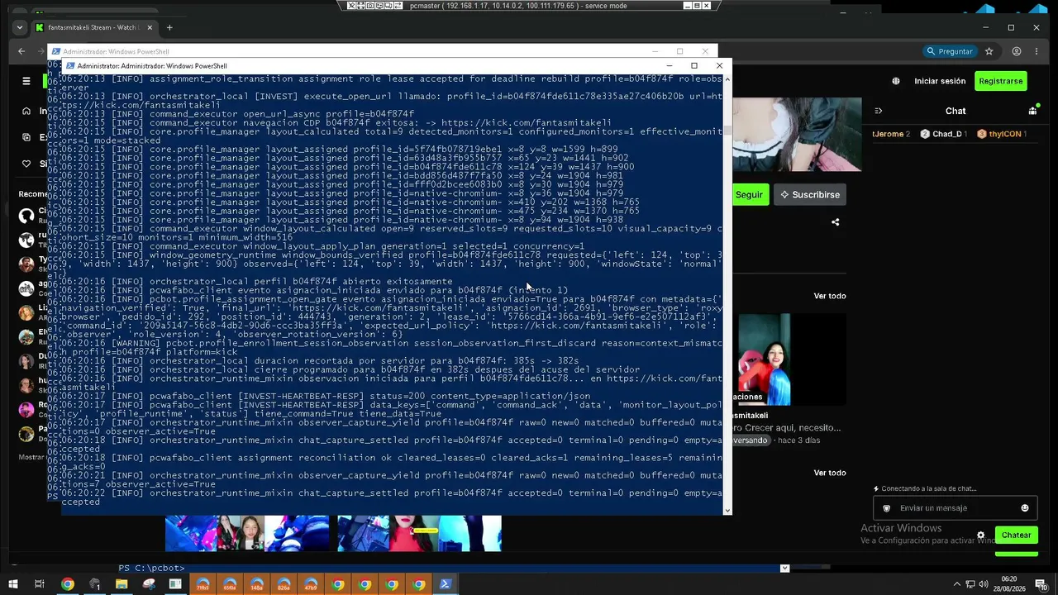Close the fantasmitakeli Stream browser tab
This screenshot has height=595, width=1058.
150,27
